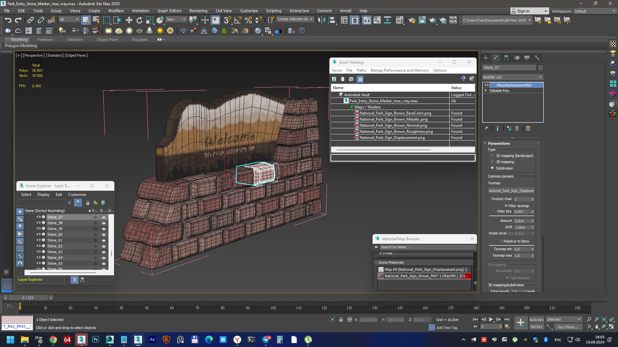The height and width of the screenshot is (347, 618).
Task: Hide Stone_58 using its eye icon
Action: pyautogui.click(x=38, y=223)
